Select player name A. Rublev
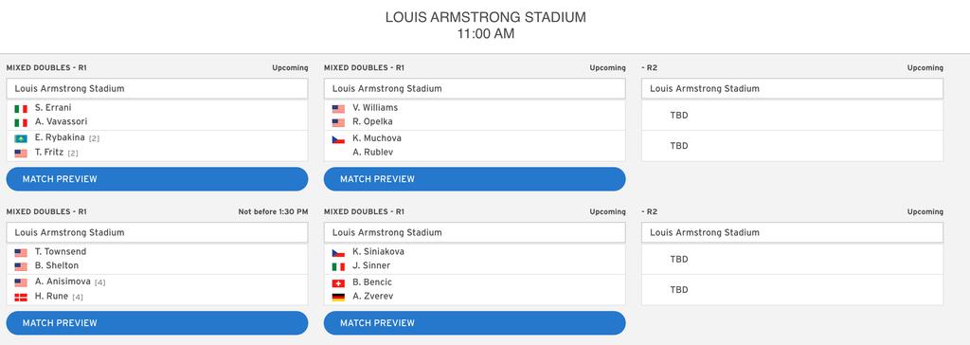This screenshot has height=345, width=970. point(373,153)
